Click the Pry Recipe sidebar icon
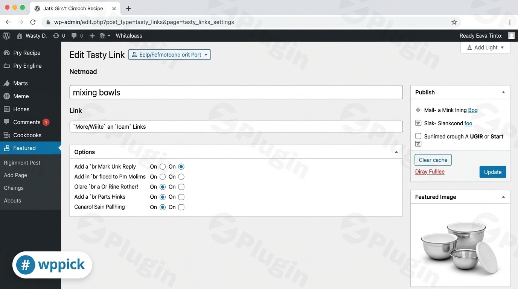The height and width of the screenshot is (289, 518). point(6,53)
